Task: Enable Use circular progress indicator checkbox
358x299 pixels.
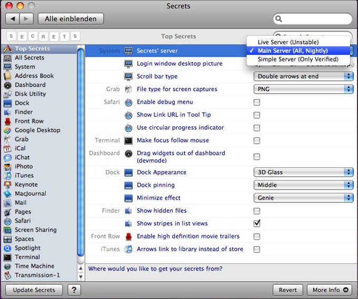Action: tap(256, 127)
